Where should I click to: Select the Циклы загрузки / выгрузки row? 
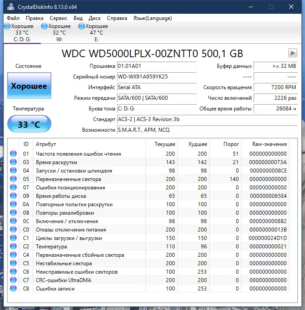[148, 238]
